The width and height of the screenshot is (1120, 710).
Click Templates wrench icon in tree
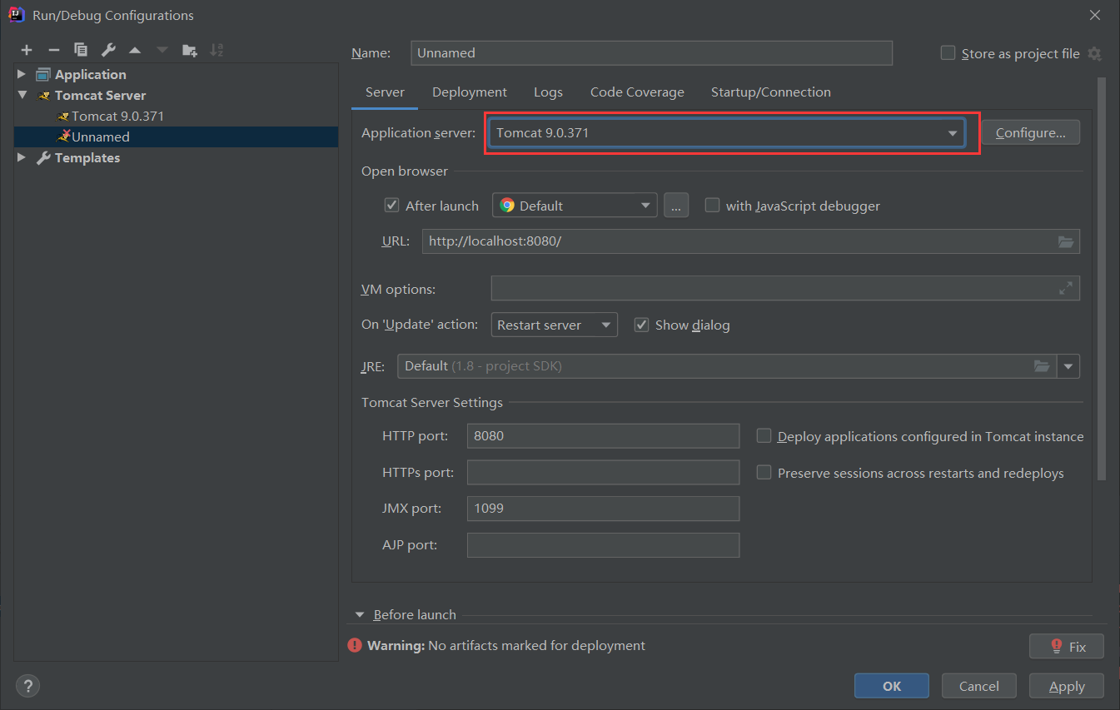coord(43,157)
